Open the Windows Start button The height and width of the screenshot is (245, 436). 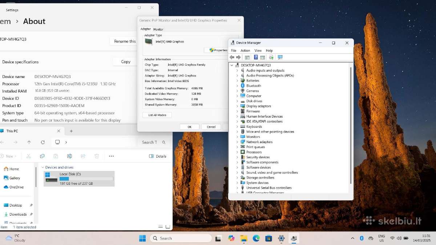pyautogui.click(x=142, y=238)
